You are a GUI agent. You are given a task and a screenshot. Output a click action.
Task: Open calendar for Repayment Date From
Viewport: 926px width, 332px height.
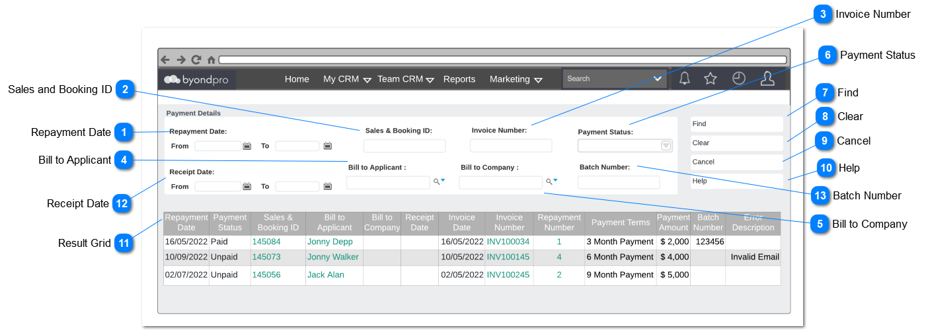pyautogui.click(x=247, y=146)
